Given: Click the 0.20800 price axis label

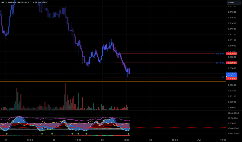Looking at the screenshot, I should pyautogui.click(x=232, y=57).
